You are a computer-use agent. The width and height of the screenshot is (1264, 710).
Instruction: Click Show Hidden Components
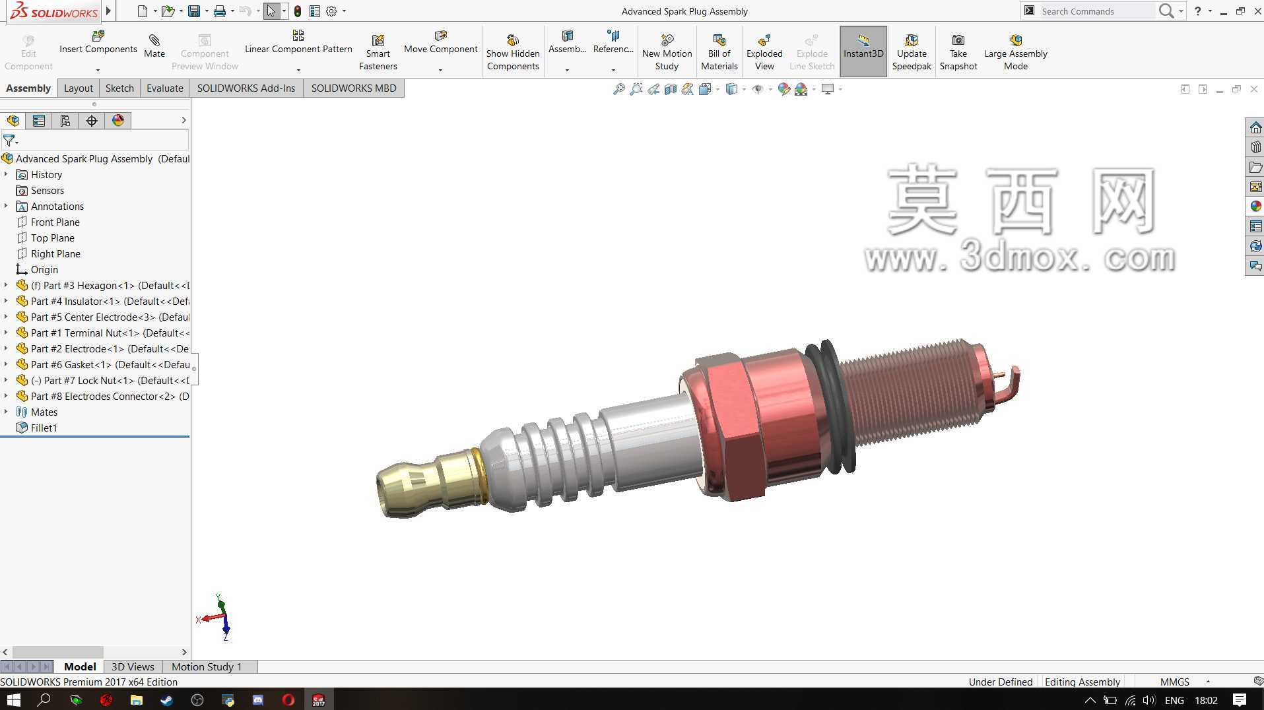click(513, 53)
